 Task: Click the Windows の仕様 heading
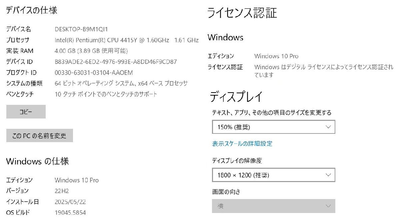tap(37, 162)
